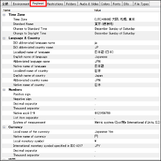Select International monetary symbol ISO 4217 row
This screenshot has width=161, height=161.
(81, 146)
